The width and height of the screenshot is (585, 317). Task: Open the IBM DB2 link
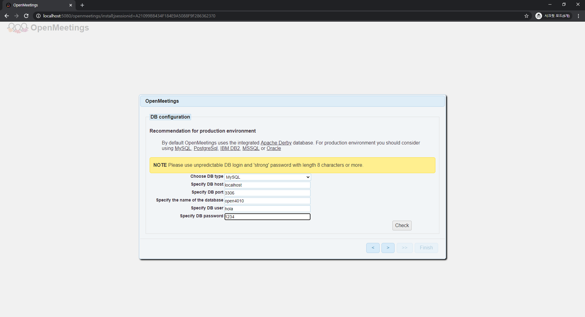tap(230, 148)
